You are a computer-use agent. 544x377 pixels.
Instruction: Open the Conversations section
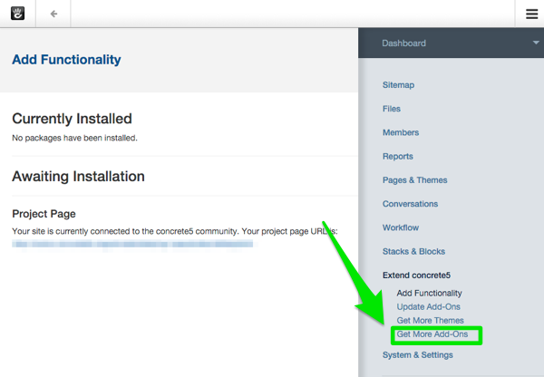[x=410, y=204]
